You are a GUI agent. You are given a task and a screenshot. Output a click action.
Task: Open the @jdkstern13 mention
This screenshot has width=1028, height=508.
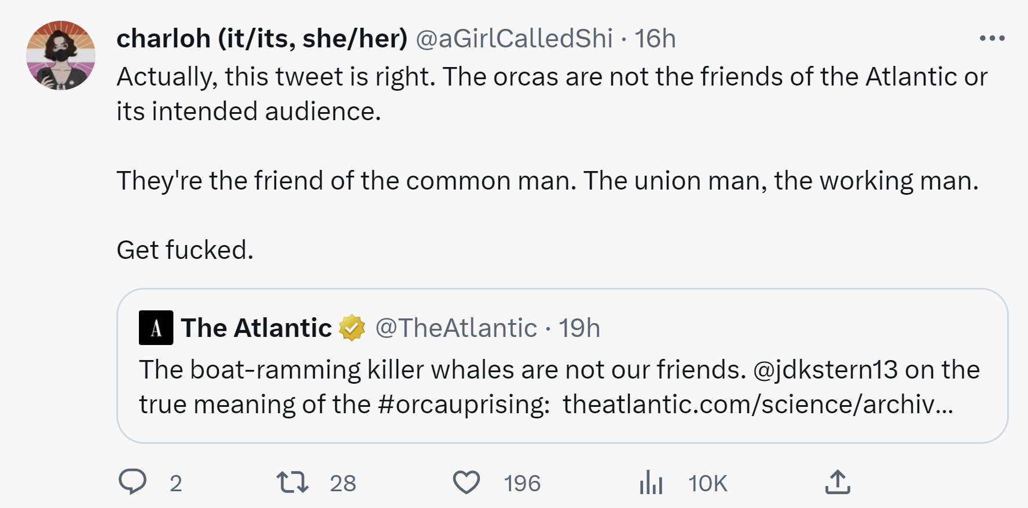coord(825,369)
